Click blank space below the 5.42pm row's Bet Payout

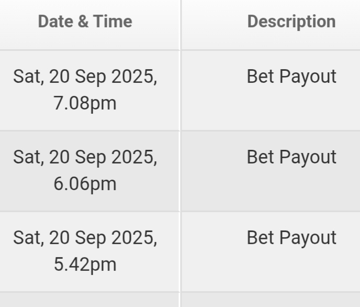291,269
